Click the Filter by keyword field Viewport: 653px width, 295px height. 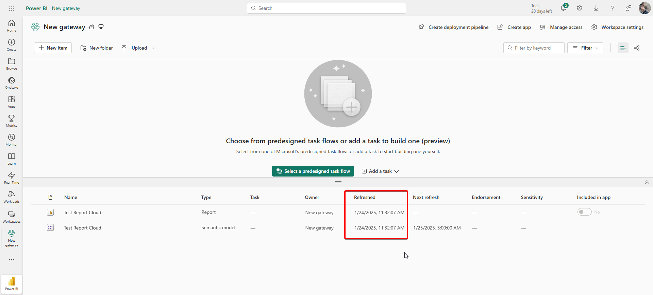(534, 48)
